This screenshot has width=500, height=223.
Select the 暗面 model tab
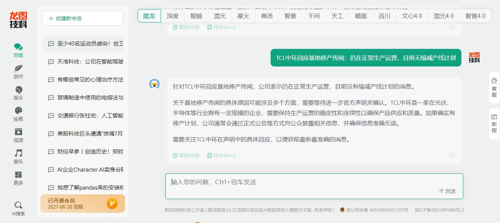[x=361, y=16]
